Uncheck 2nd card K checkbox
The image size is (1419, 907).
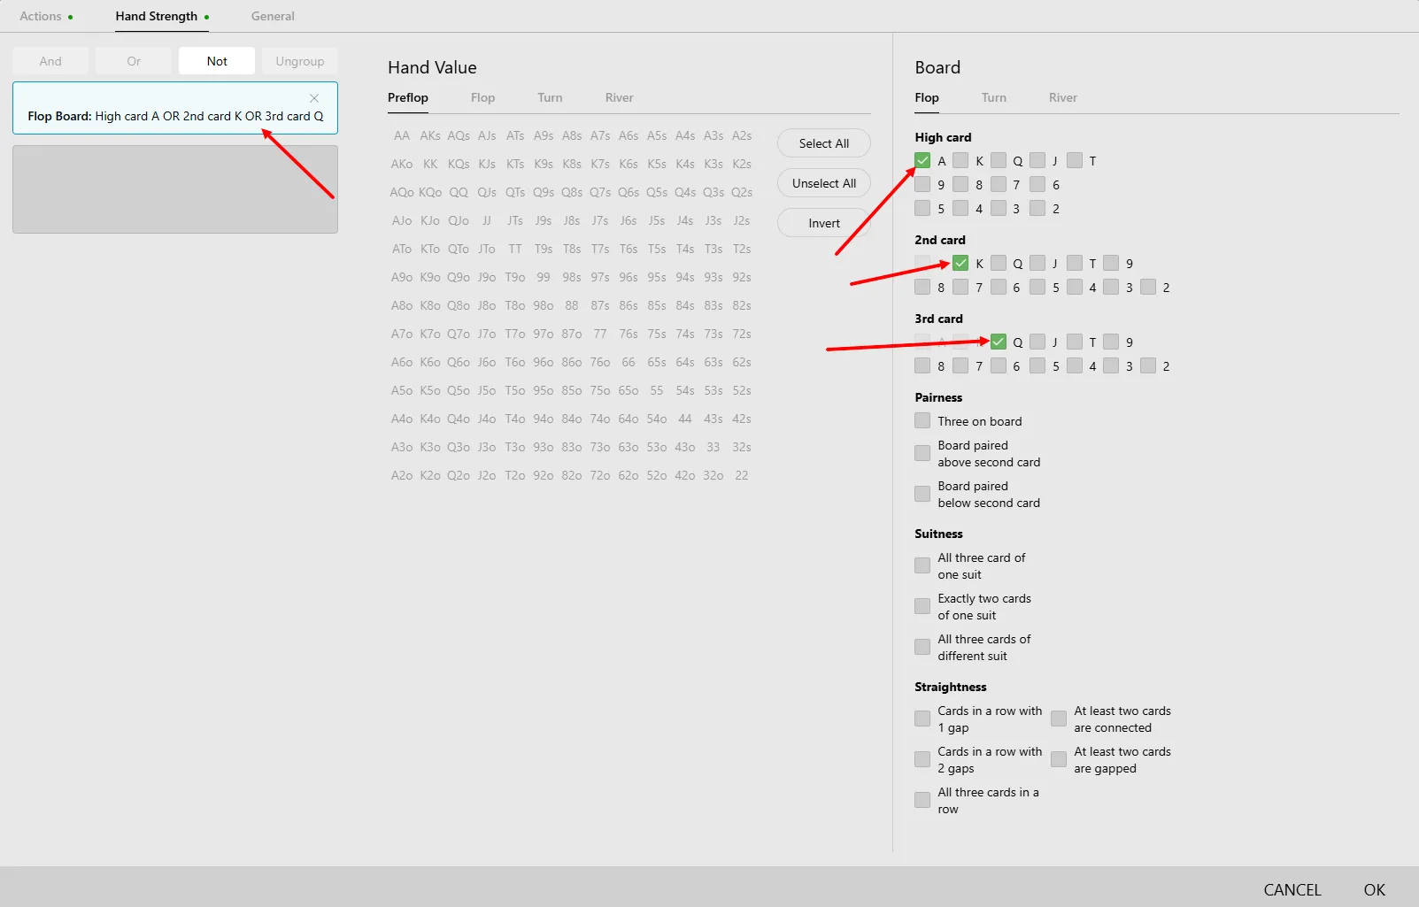pos(960,263)
